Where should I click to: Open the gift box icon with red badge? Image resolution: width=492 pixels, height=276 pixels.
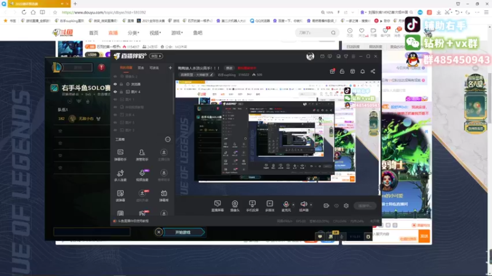pyautogui.click(x=332, y=71)
